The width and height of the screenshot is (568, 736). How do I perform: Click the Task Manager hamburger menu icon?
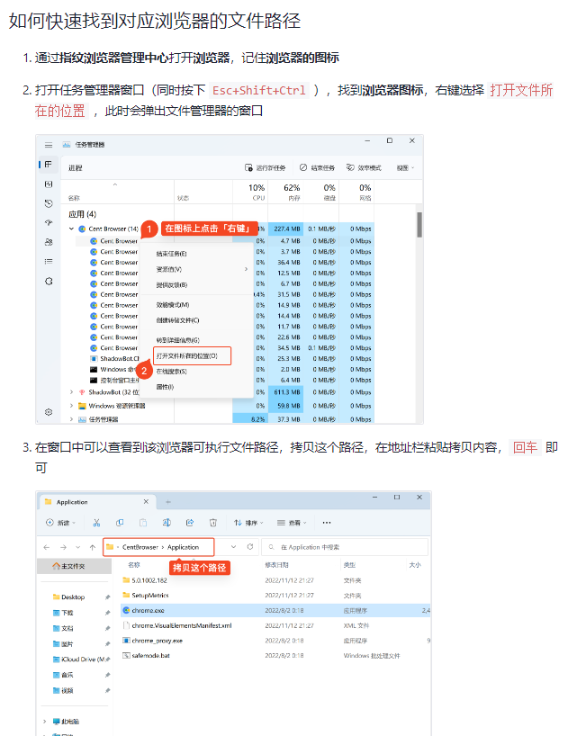(49, 144)
